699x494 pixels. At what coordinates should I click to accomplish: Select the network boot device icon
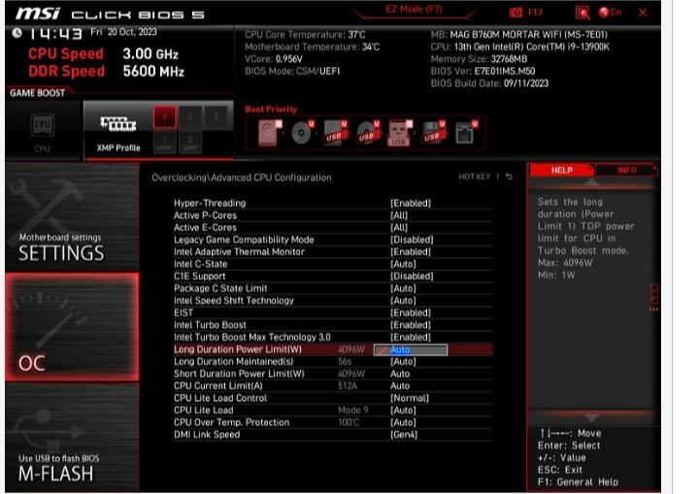(x=465, y=132)
